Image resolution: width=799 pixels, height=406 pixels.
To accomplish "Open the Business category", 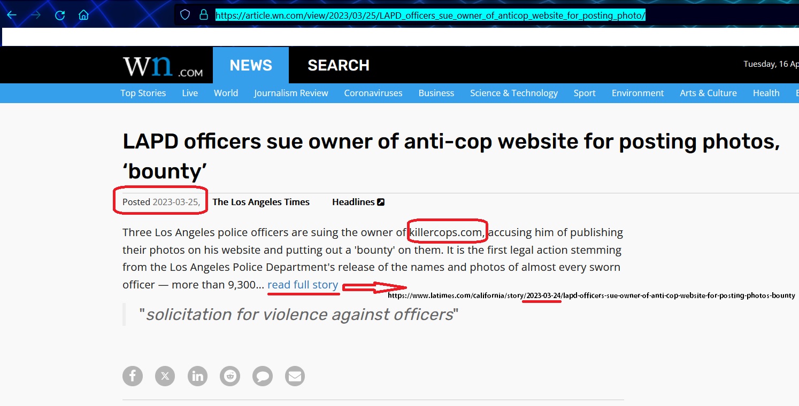I will (436, 93).
